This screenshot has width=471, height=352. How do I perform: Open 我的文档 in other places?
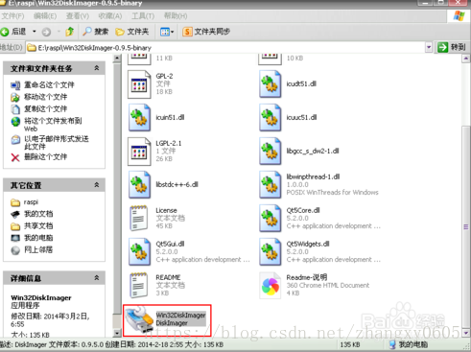(x=38, y=214)
